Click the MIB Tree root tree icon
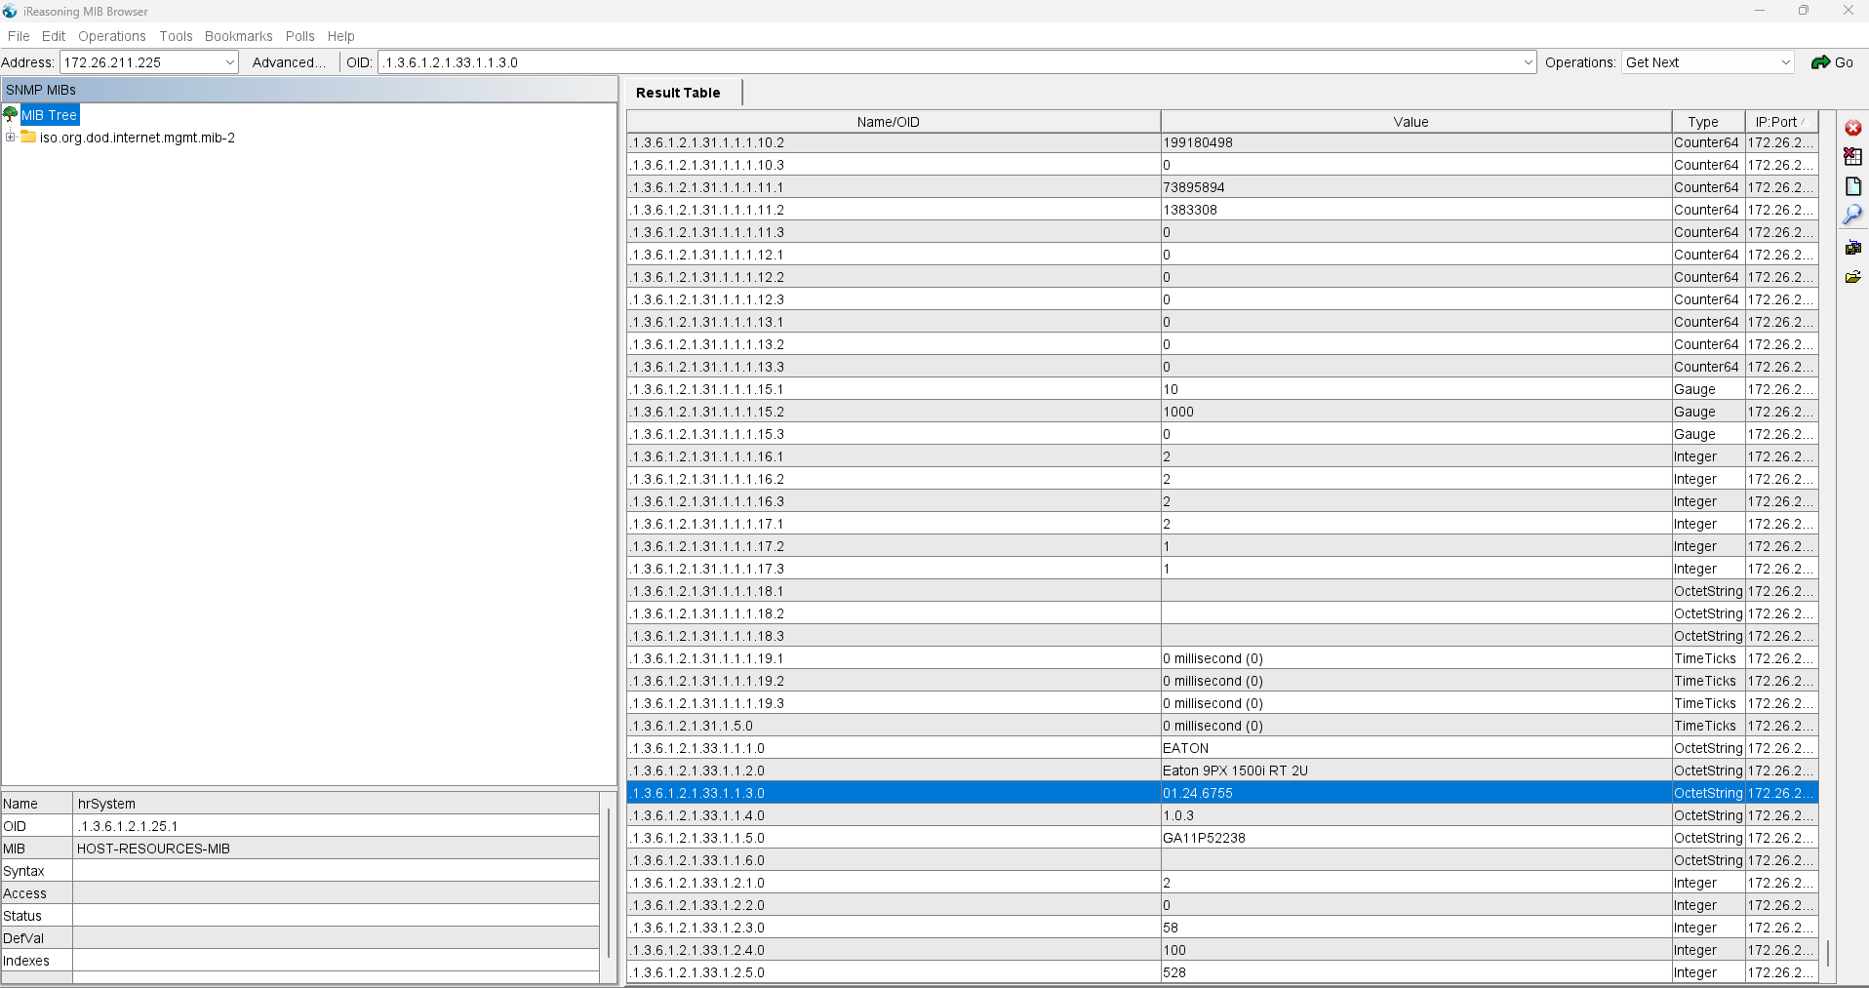Viewport: 1869px width, 988px height. coord(11,115)
